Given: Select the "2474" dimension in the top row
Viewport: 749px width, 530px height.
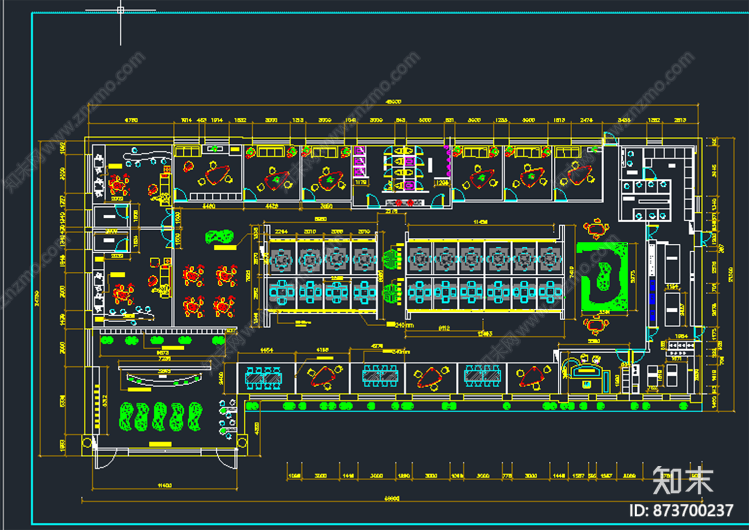Looking at the screenshot, I should 587,120.
